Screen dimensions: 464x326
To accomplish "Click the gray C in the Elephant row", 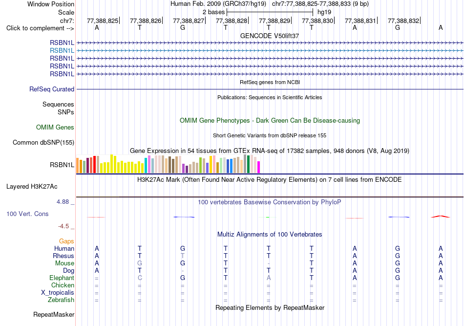I will [x=140, y=278].
